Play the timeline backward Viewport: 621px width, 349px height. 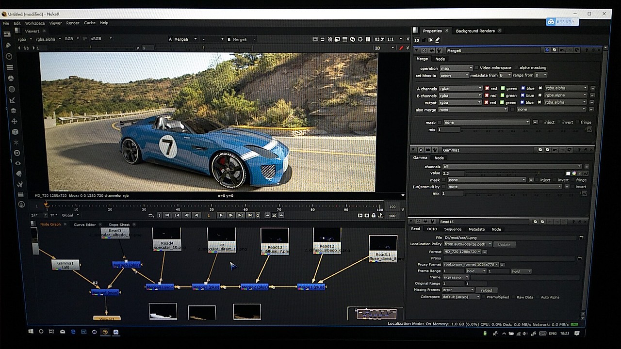pos(196,215)
